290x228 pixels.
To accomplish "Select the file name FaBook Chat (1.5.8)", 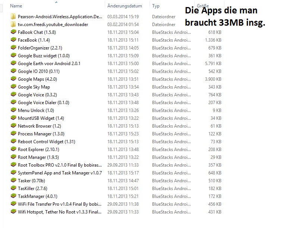I will click(37, 32).
